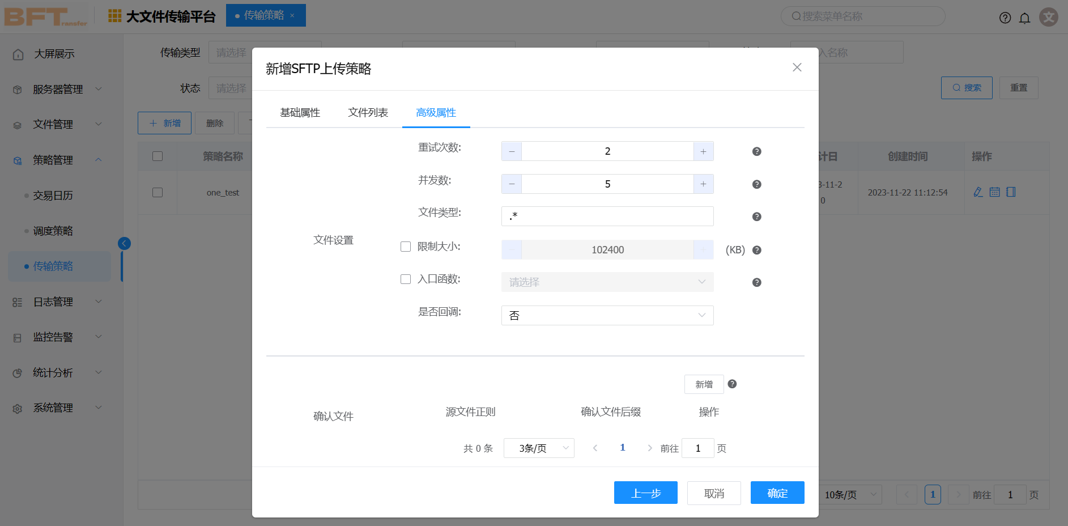This screenshot has height=526, width=1068.
Task: Enable the 限制大小 checkbox
Action: pyautogui.click(x=406, y=247)
